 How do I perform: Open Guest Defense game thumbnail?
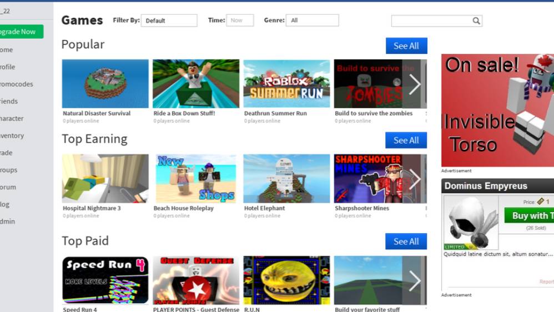point(196,280)
